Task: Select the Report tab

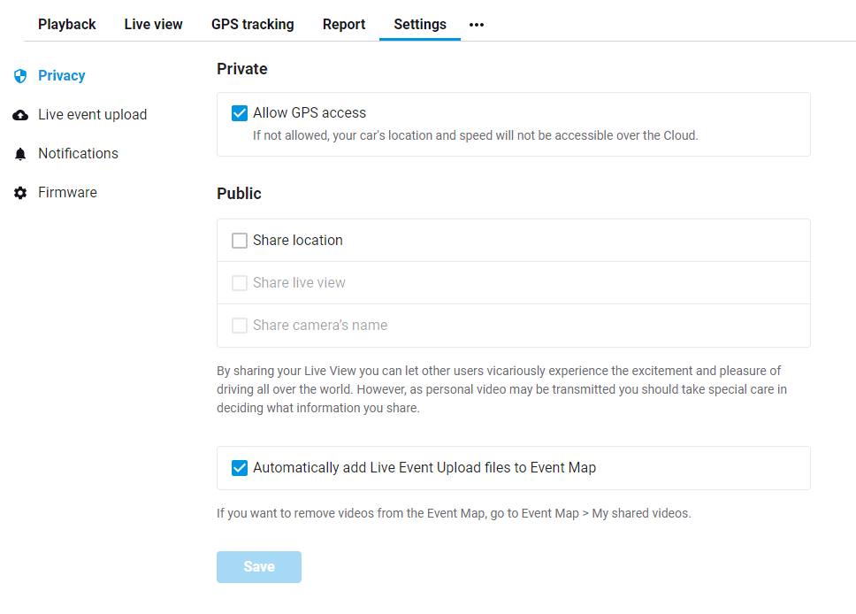Action: (x=344, y=25)
